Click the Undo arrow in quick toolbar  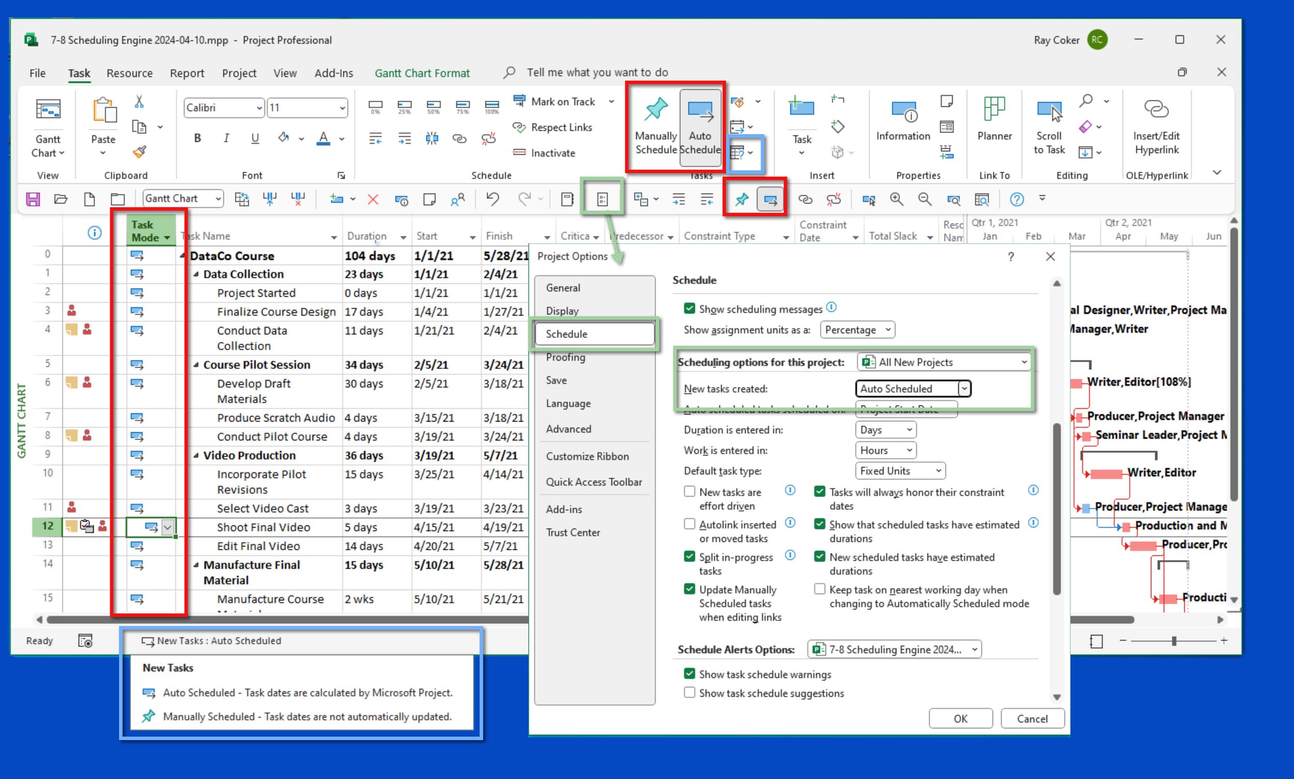[x=492, y=199]
